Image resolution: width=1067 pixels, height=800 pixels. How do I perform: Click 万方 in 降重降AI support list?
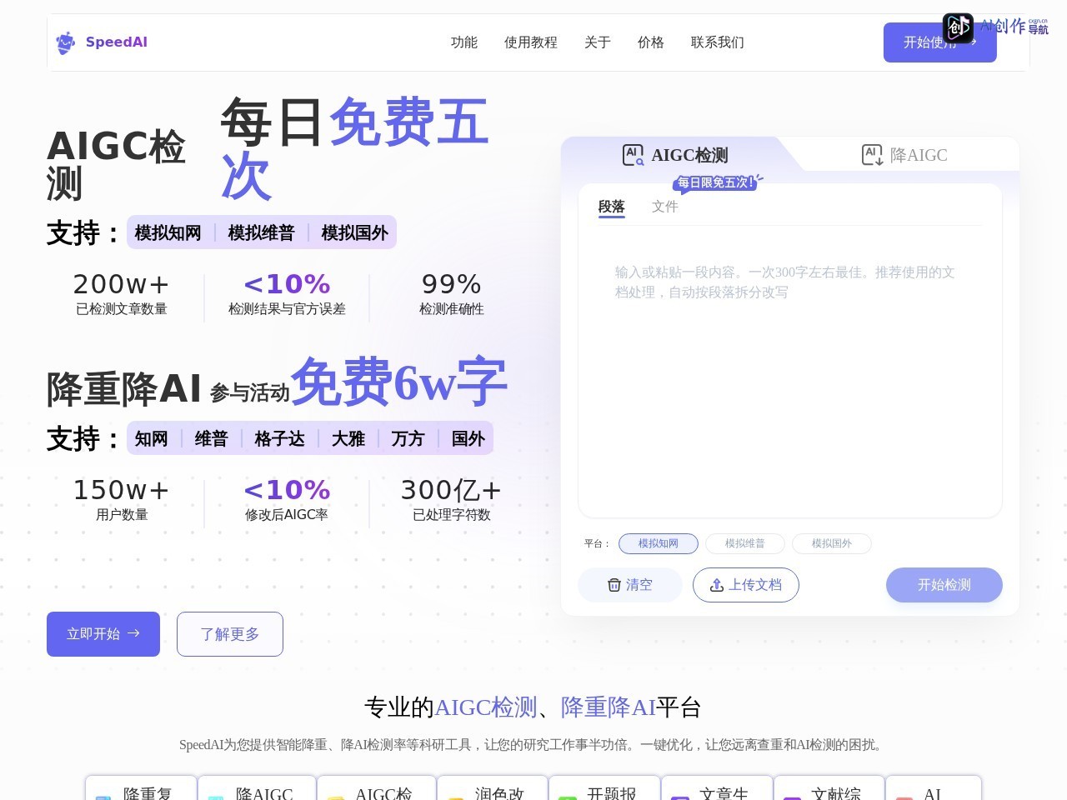coord(408,438)
